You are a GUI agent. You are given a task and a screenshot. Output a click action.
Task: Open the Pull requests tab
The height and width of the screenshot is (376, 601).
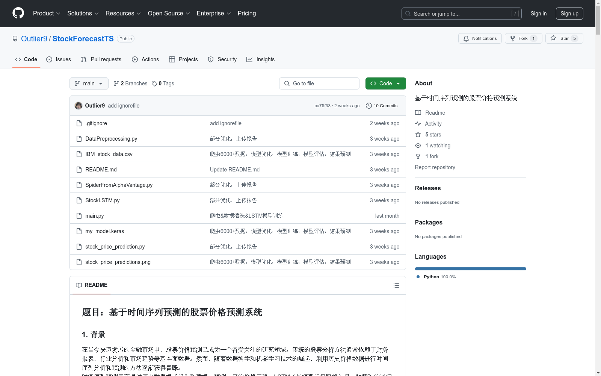101,59
